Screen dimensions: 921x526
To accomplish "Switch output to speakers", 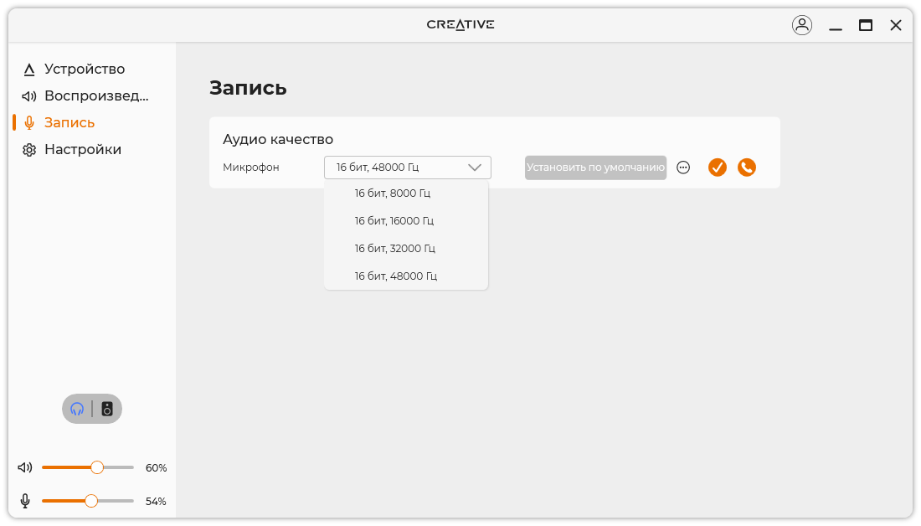I will pos(107,409).
